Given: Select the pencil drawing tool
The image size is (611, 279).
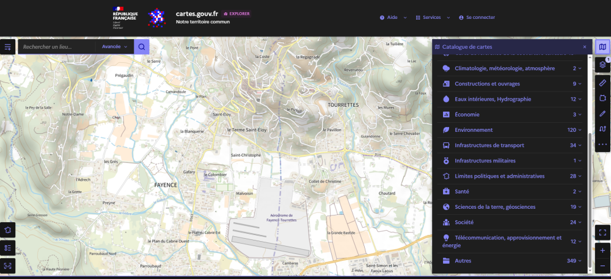Looking at the screenshot, I should click(602, 114).
